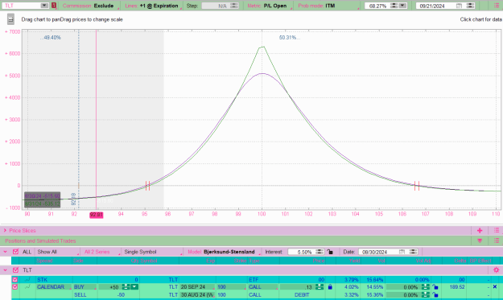
Task: Edit the .13 price field
Action: [298, 287]
